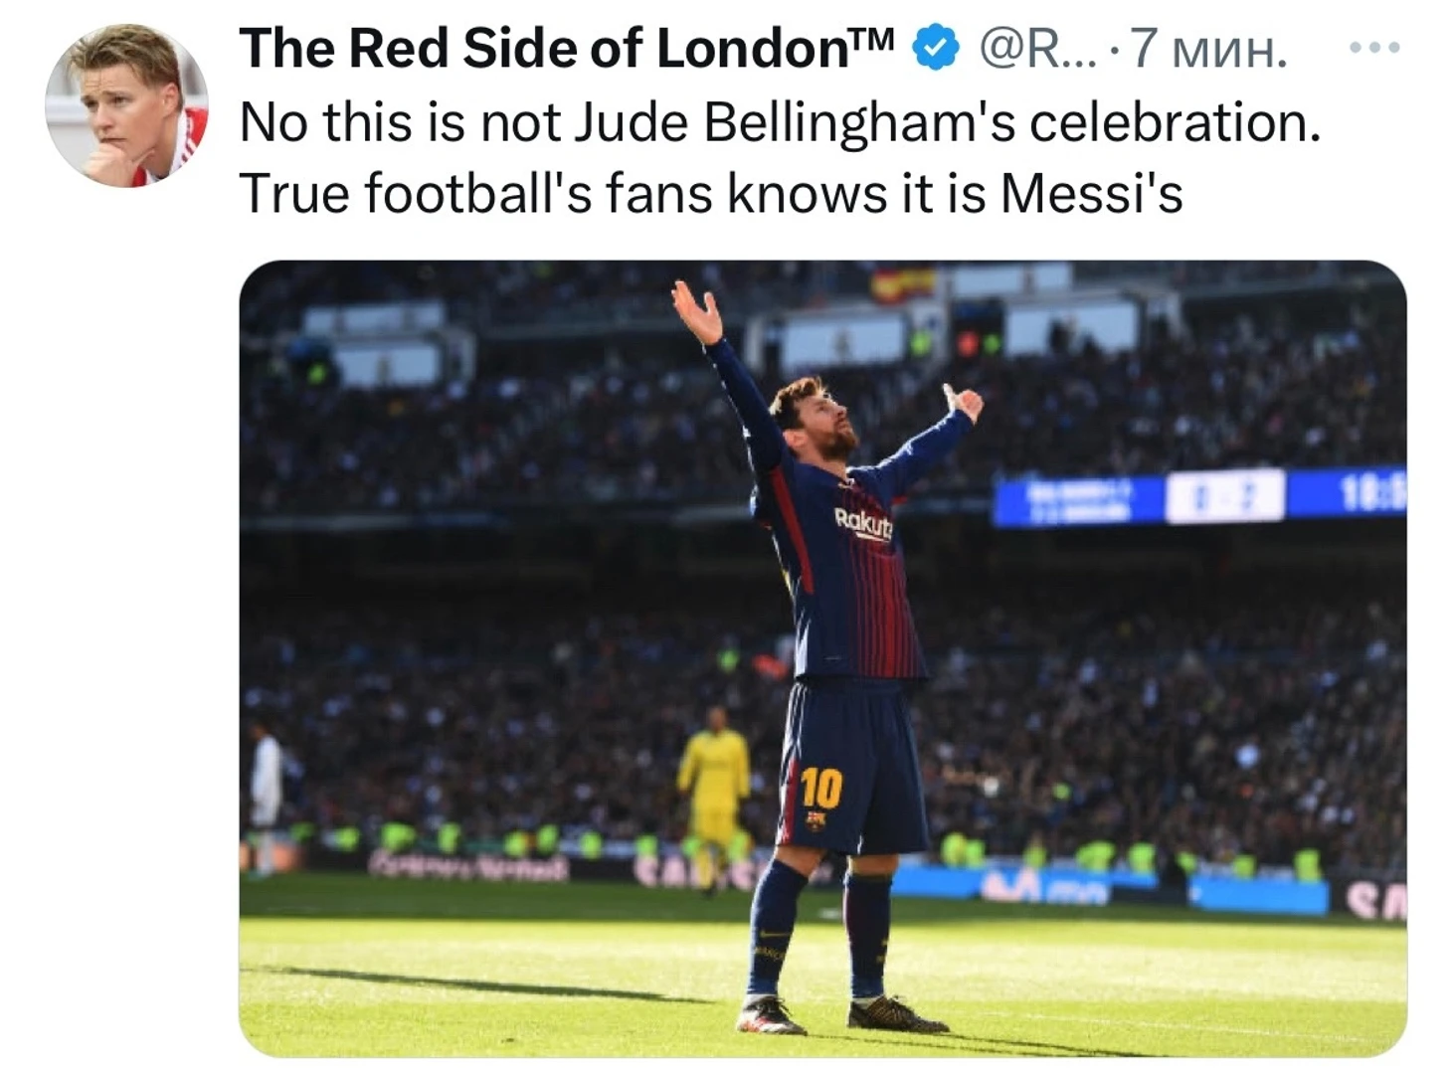Click the blue verified badge icon
The height and width of the screenshot is (1076, 1452).
[x=936, y=48]
